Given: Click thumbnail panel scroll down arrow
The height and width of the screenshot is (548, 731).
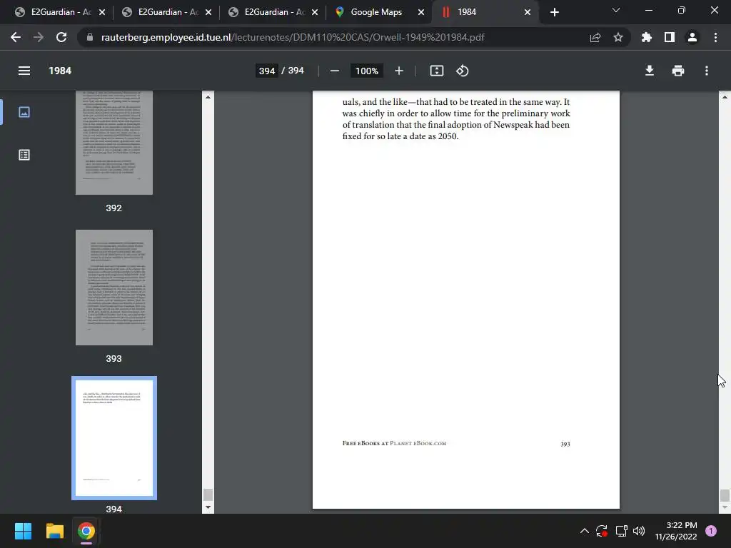Looking at the screenshot, I should [208, 507].
